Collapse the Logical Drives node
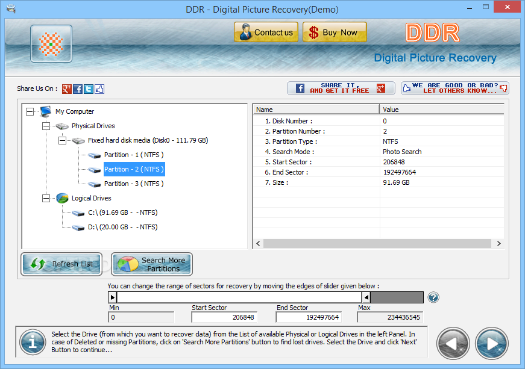 click(x=46, y=198)
